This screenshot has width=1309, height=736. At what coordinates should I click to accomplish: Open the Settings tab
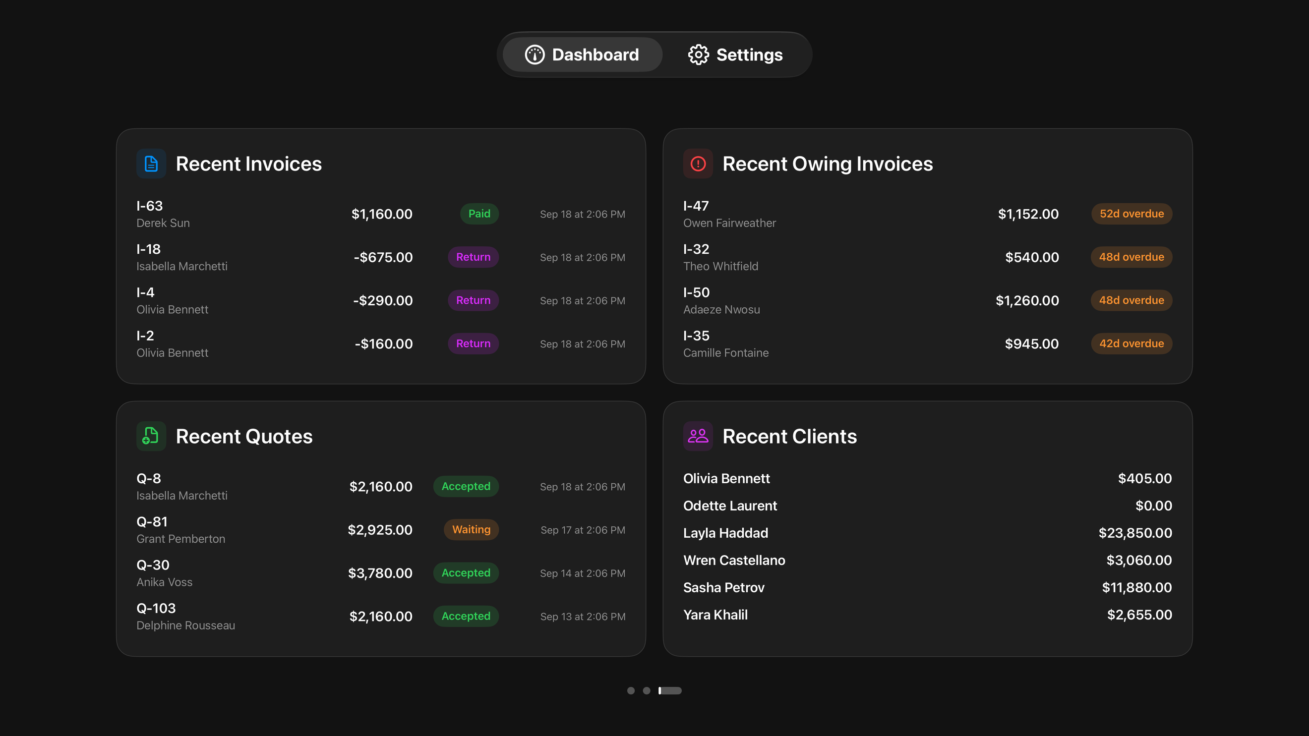coord(735,55)
